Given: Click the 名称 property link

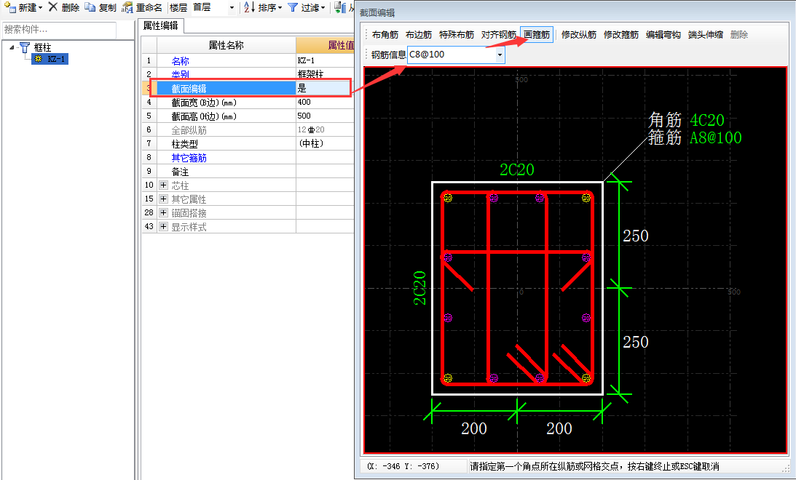Looking at the screenshot, I should 180,61.
